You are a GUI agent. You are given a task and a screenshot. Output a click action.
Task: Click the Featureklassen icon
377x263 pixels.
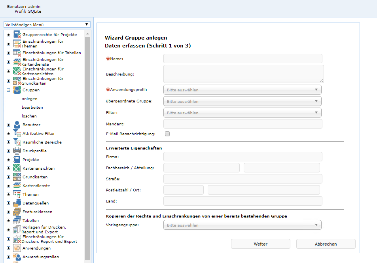pyautogui.click(x=17, y=212)
